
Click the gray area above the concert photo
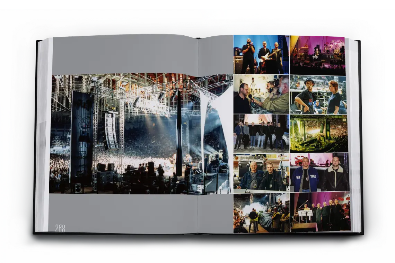coord(125,55)
